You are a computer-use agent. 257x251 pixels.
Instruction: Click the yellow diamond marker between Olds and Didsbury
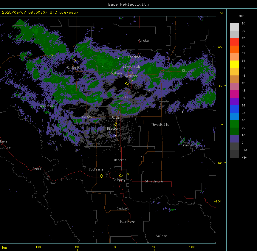pos(116,124)
